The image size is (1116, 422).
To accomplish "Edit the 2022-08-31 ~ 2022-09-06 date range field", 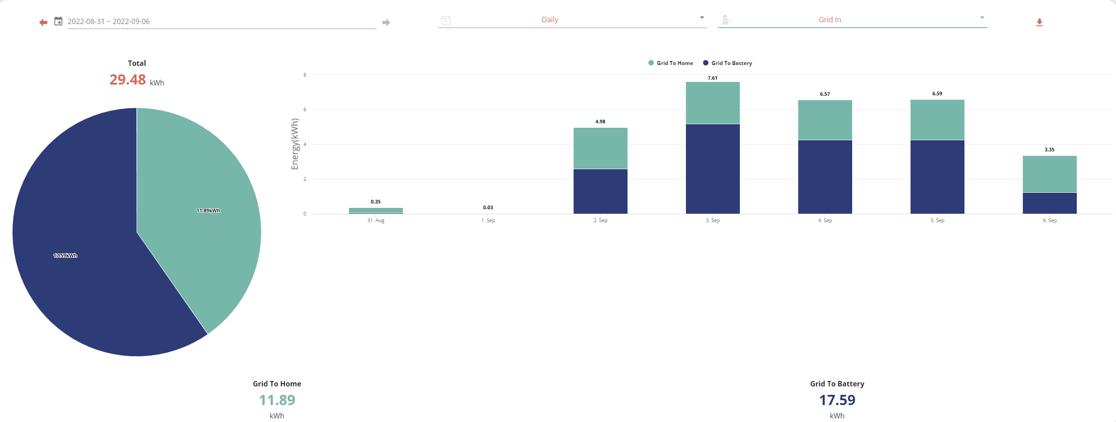I will (x=222, y=21).
